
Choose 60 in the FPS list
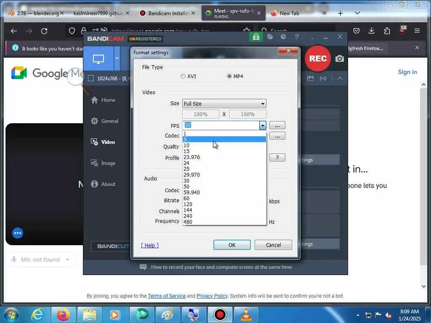pos(224,199)
